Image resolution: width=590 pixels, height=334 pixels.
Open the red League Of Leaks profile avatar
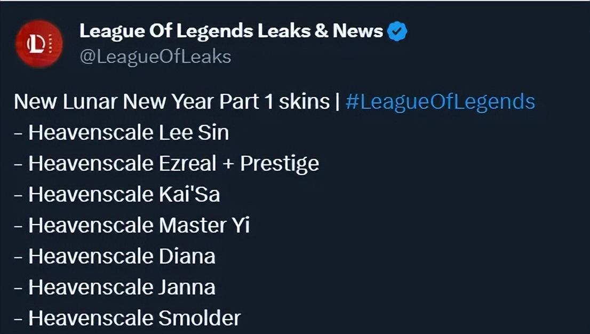(x=38, y=44)
